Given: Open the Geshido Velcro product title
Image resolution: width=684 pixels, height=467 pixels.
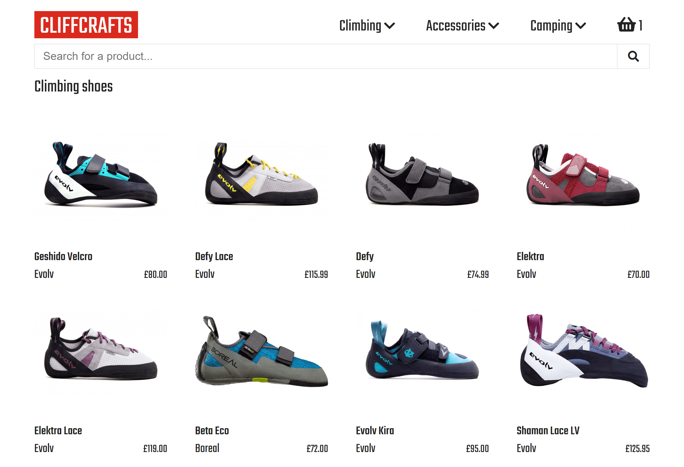Looking at the screenshot, I should [63, 256].
